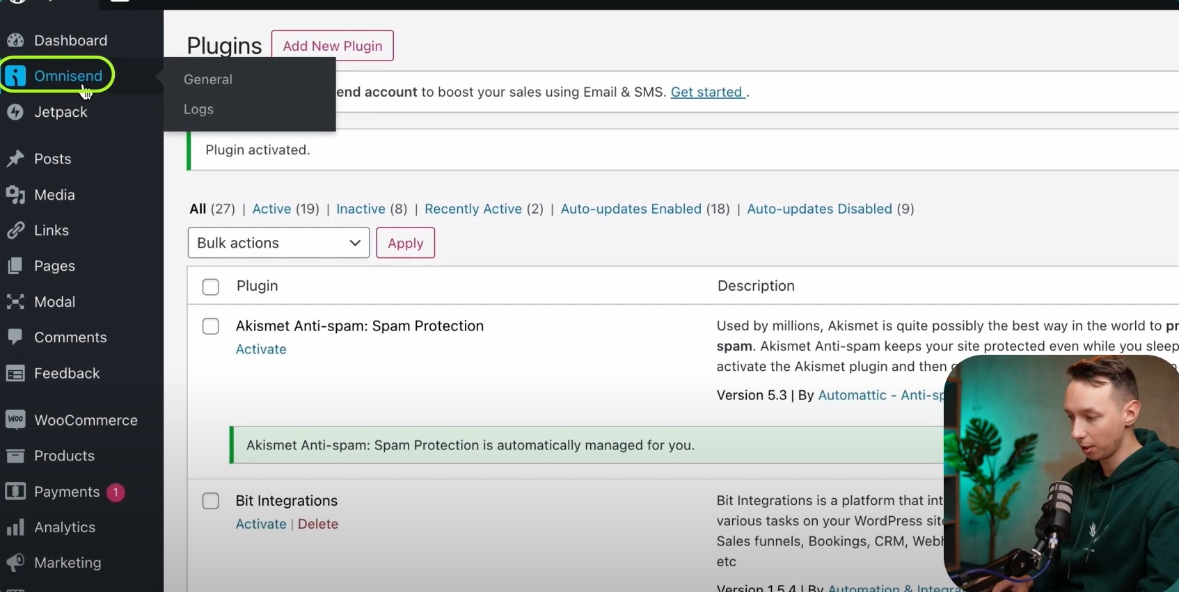
Task: Open the Marketing menu item
Action: pyautogui.click(x=68, y=563)
